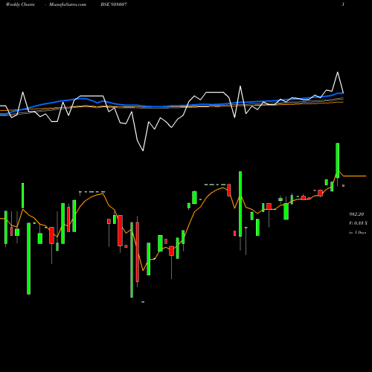Click the "Weekly Charts" title text
Viewport: 372px width, 372px height.
pyautogui.click(x=20, y=4)
